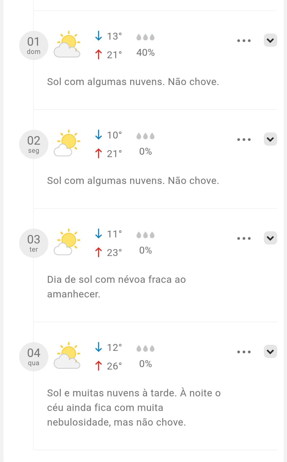This screenshot has height=462, width=287.
Task: Click the weather icon for Wednesday 04
Action: 67,355
